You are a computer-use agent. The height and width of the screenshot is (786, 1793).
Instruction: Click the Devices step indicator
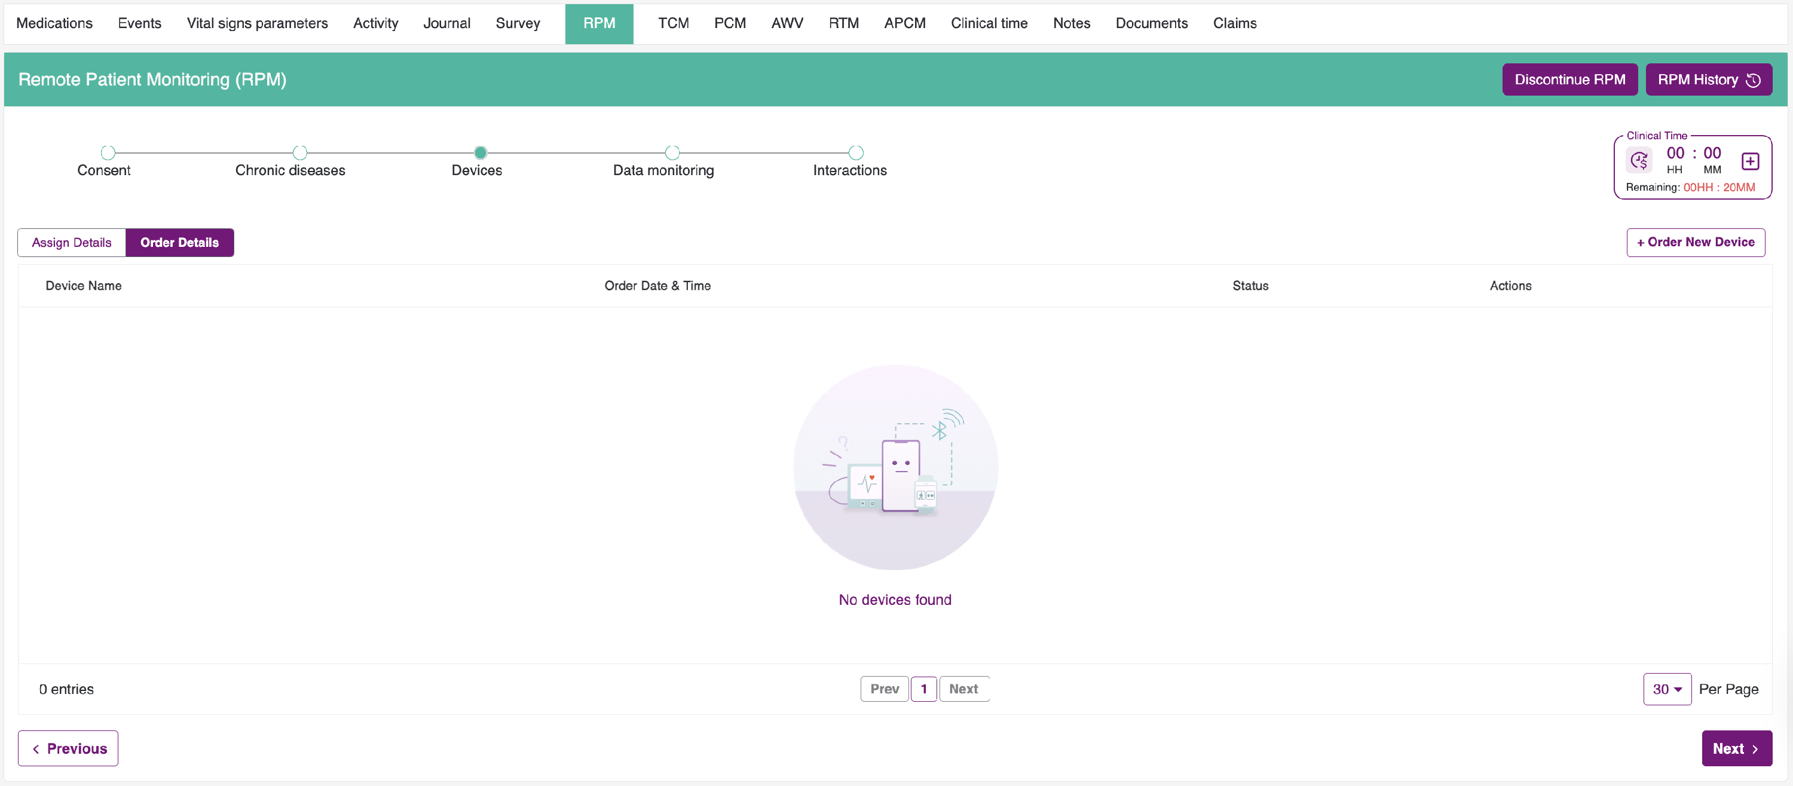pyautogui.click(x=481, y=152)
